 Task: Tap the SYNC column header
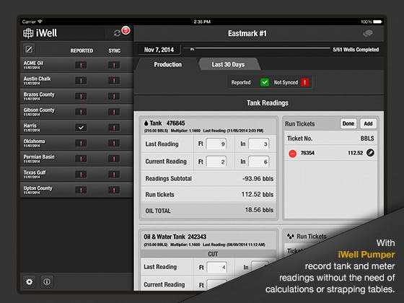point(115,50)
